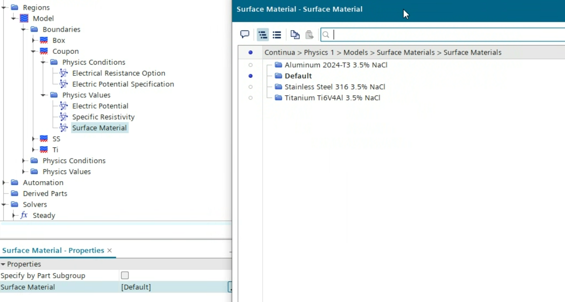
Task: Click the SS boundary icon
Action: pos(44,139)
